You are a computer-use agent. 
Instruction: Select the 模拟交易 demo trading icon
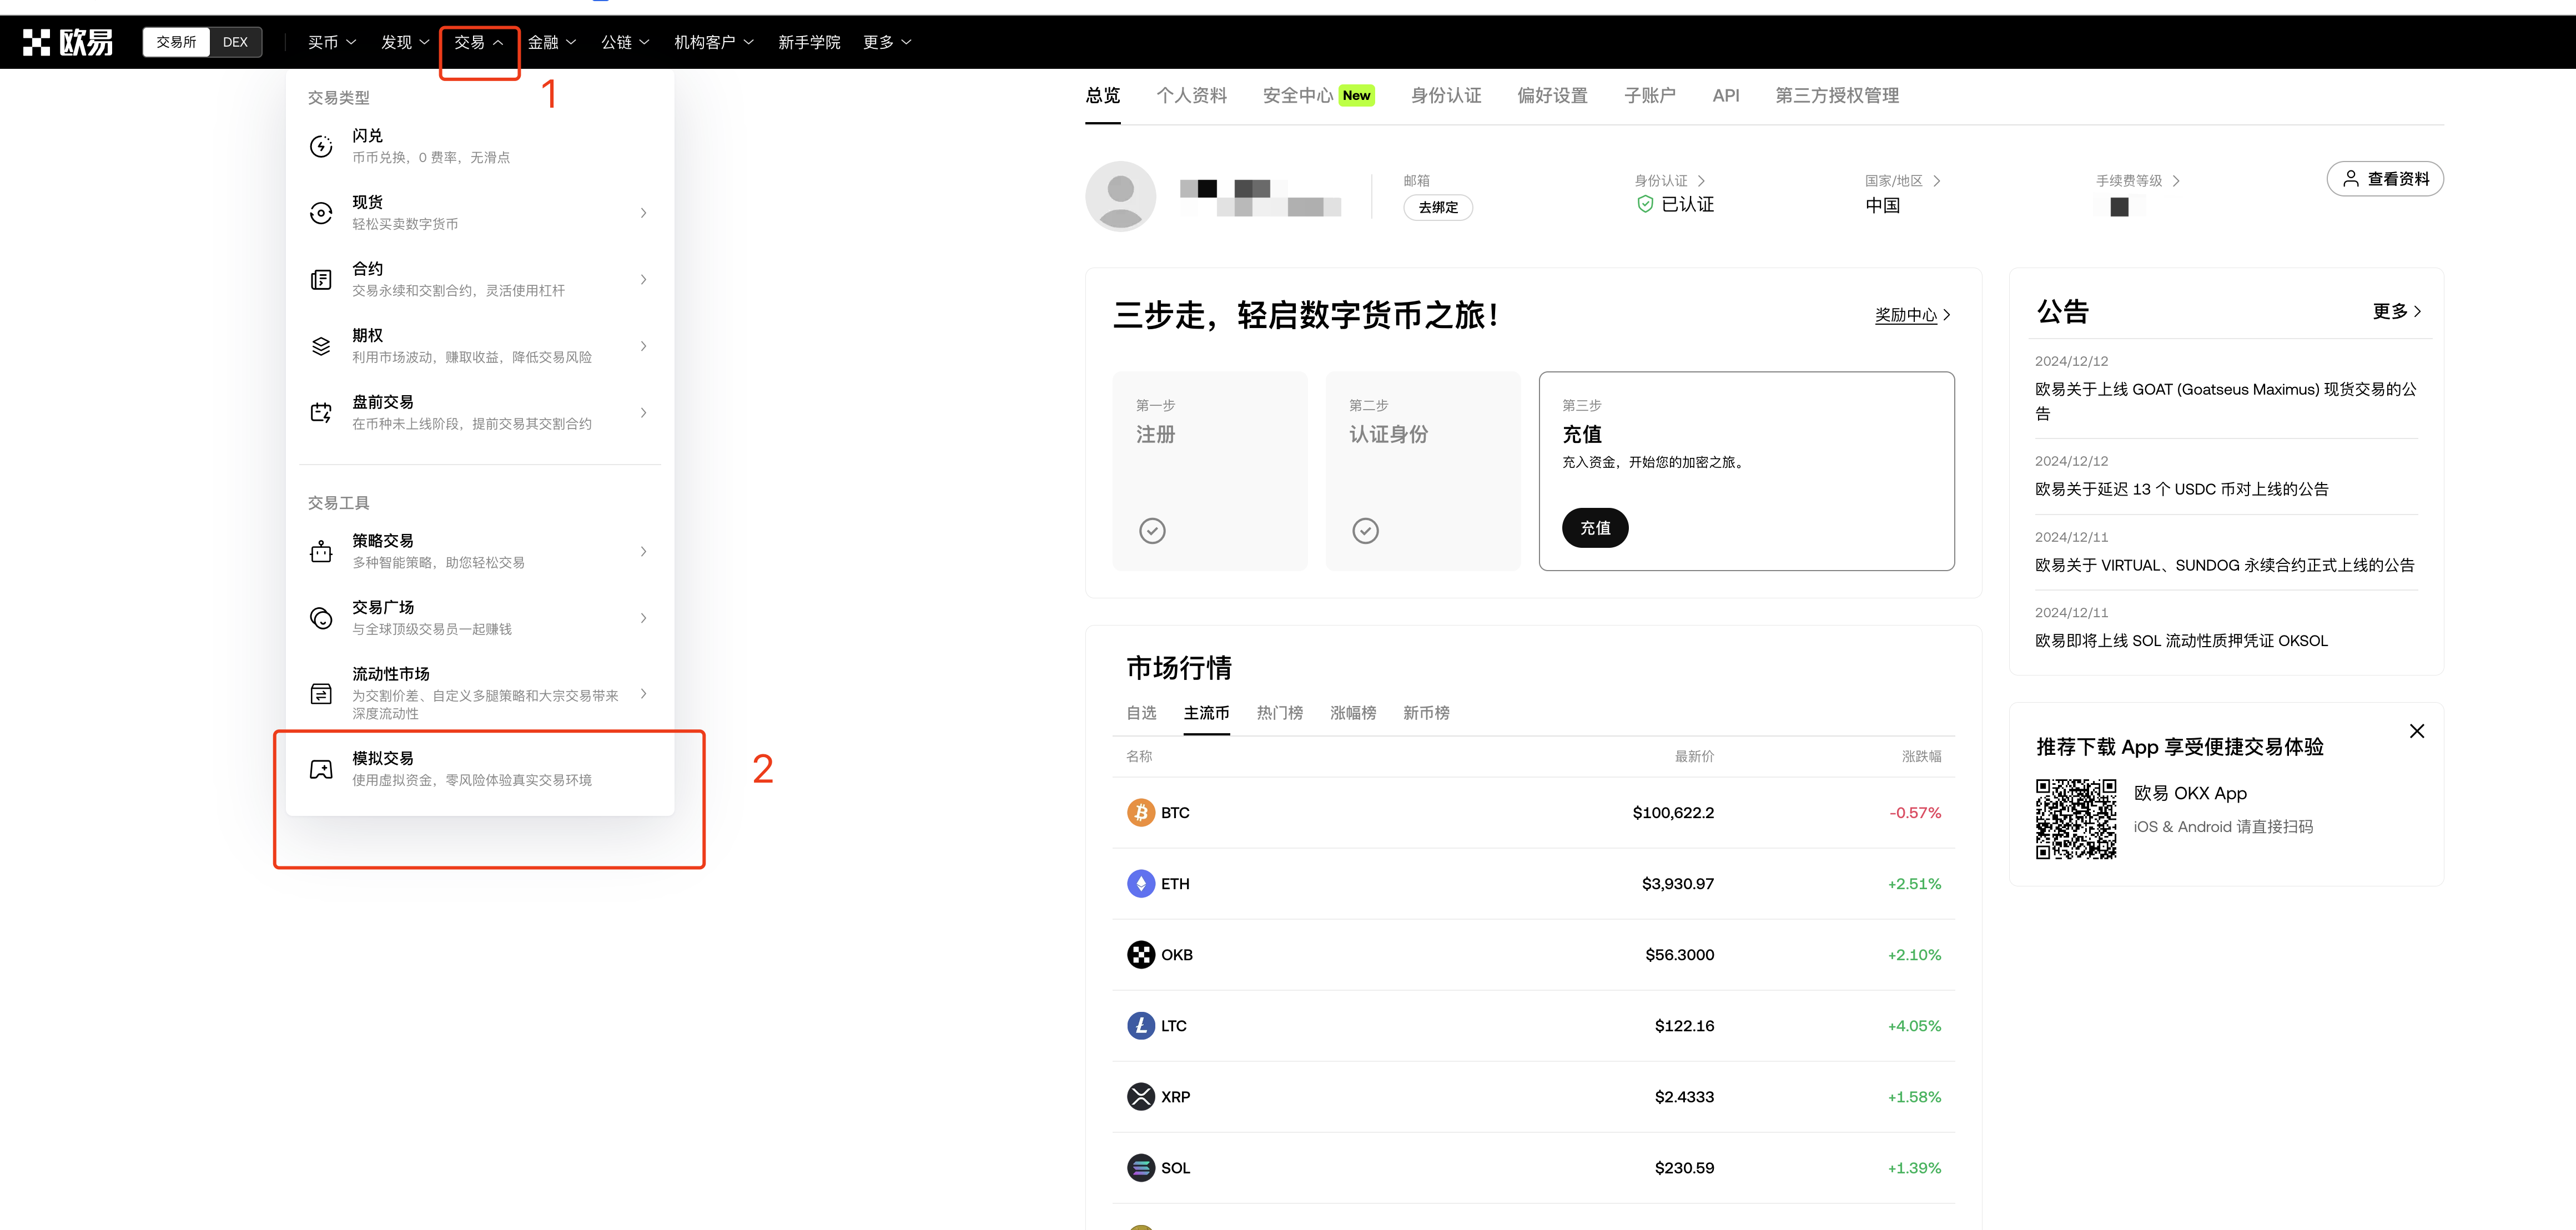321,769
